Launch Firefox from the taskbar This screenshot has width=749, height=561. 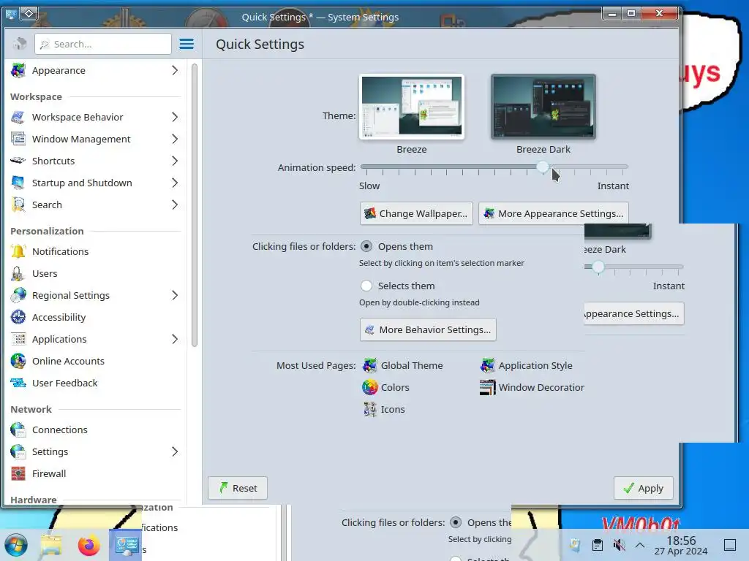click(x=89, y=545)
